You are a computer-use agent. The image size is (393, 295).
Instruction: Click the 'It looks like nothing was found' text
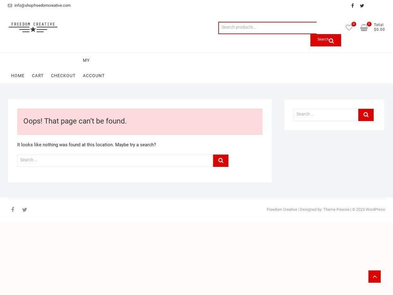coord(86,145)
